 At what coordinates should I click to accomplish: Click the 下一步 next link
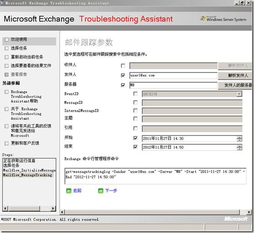(111, 191)
